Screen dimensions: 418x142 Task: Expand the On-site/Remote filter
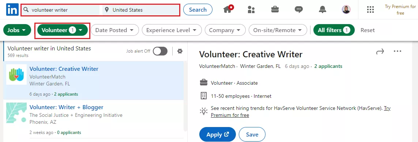point(278,30)
